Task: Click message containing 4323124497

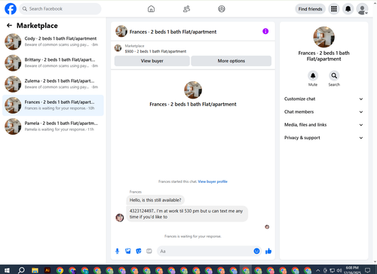Action: coord(187,214)
